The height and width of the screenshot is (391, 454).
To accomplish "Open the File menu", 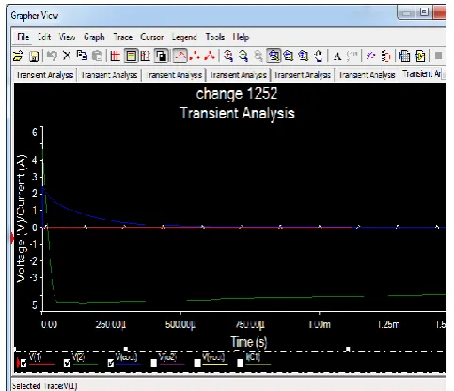I will [x=23, y=37].
